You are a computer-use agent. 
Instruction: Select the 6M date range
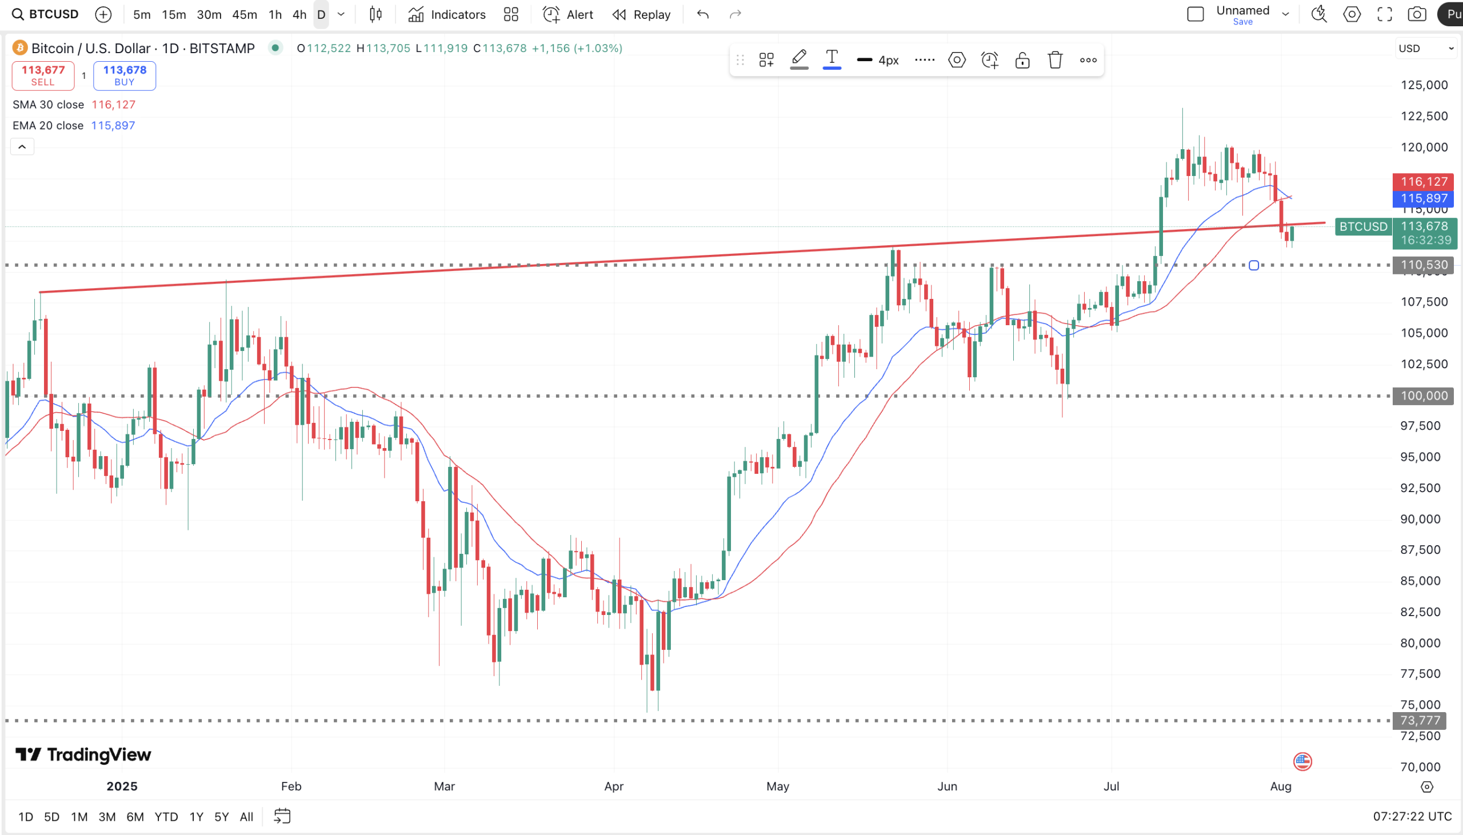[135, 816]
